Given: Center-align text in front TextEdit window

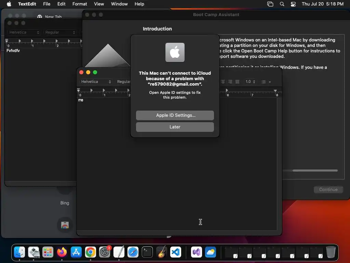Looking at the screenshot, I should point(223,82).
